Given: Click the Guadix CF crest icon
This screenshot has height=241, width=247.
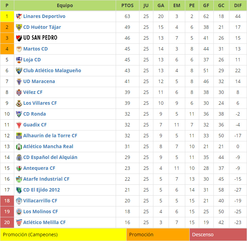Looking at the screenshot, I should pyautogui.click(x=19, y=125).
